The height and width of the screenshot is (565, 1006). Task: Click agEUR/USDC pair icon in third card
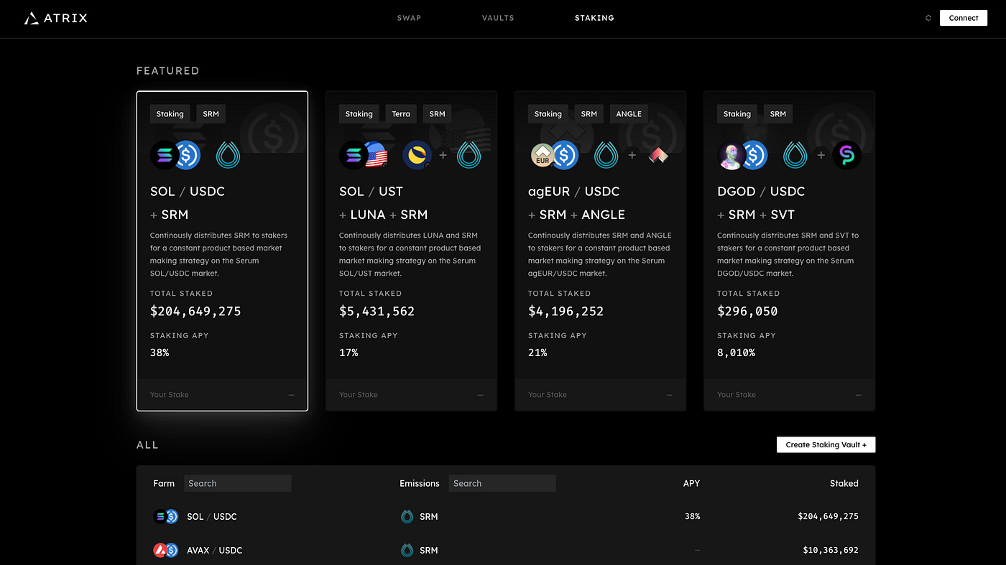[x=555, y=155]
